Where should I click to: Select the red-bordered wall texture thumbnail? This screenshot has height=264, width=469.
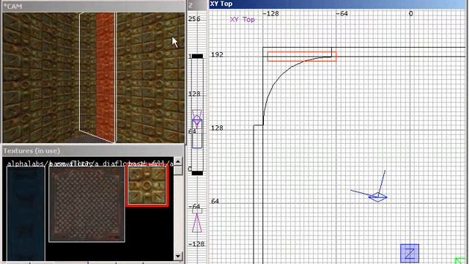(147, 186)
